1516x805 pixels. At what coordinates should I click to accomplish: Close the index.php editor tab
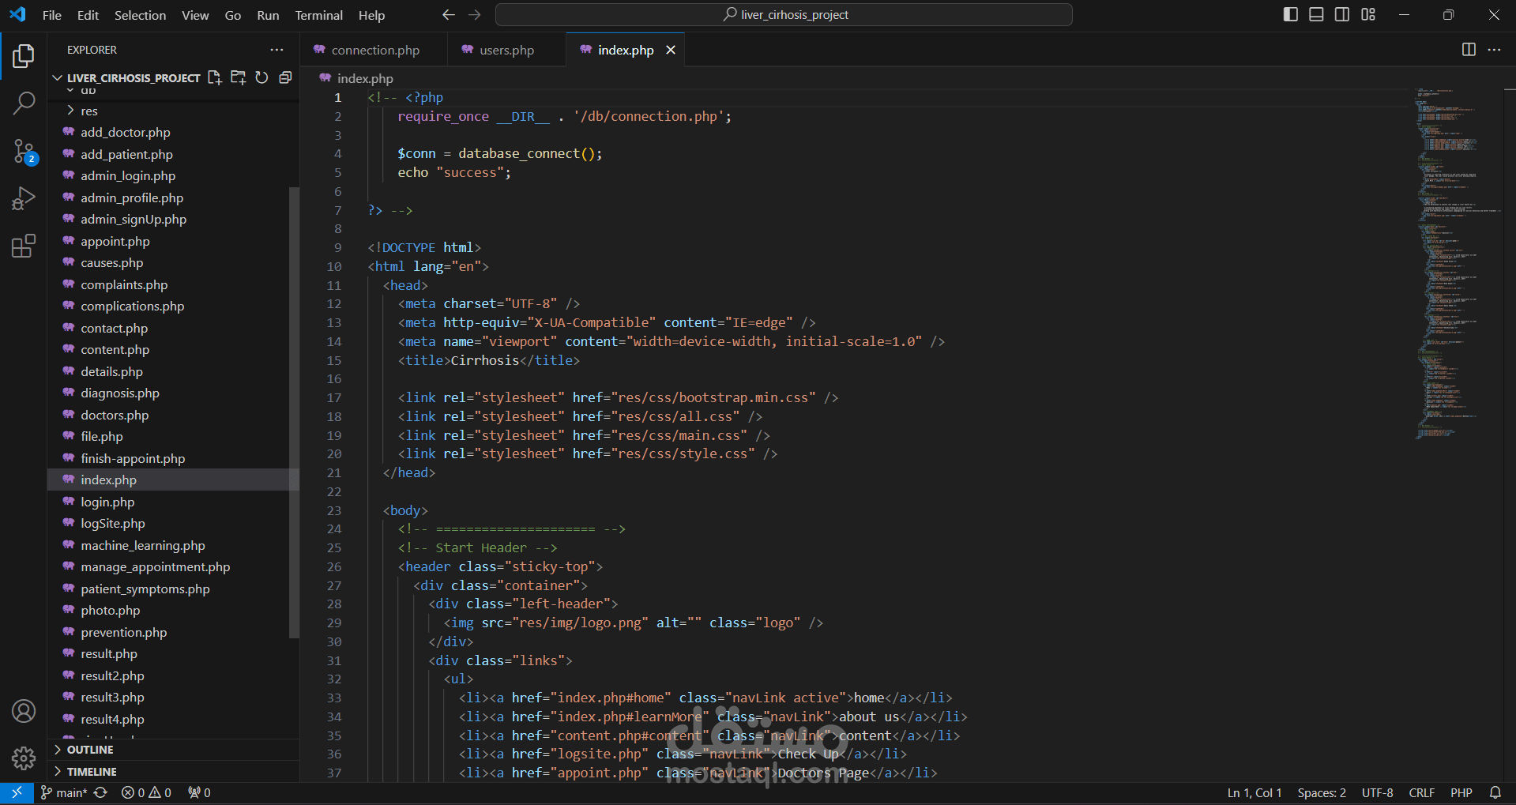[671, 50]
